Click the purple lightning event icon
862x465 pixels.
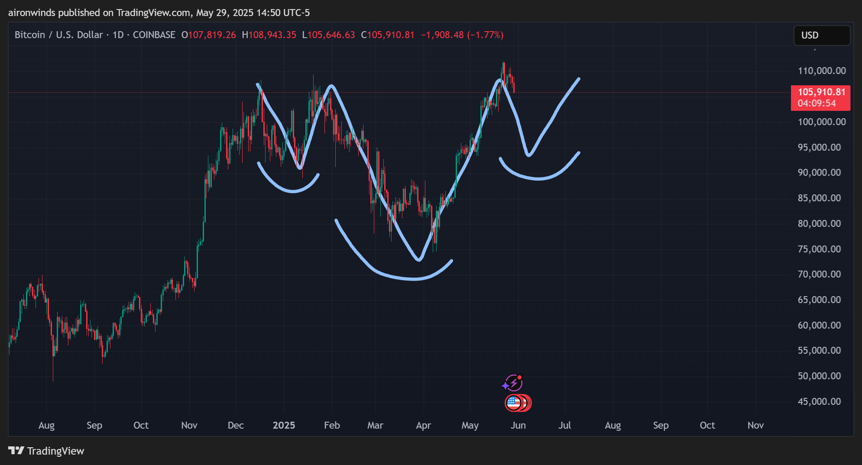(x=513, y=383)
